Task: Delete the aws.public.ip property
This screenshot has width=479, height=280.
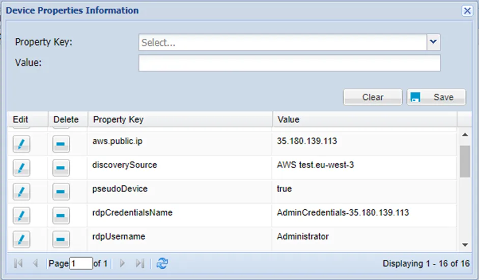Action: click(x=61, y=144)
